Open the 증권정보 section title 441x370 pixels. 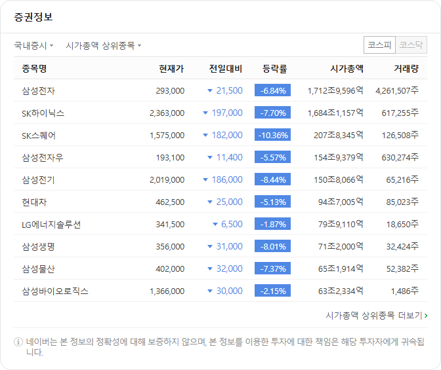click(33, 17)
